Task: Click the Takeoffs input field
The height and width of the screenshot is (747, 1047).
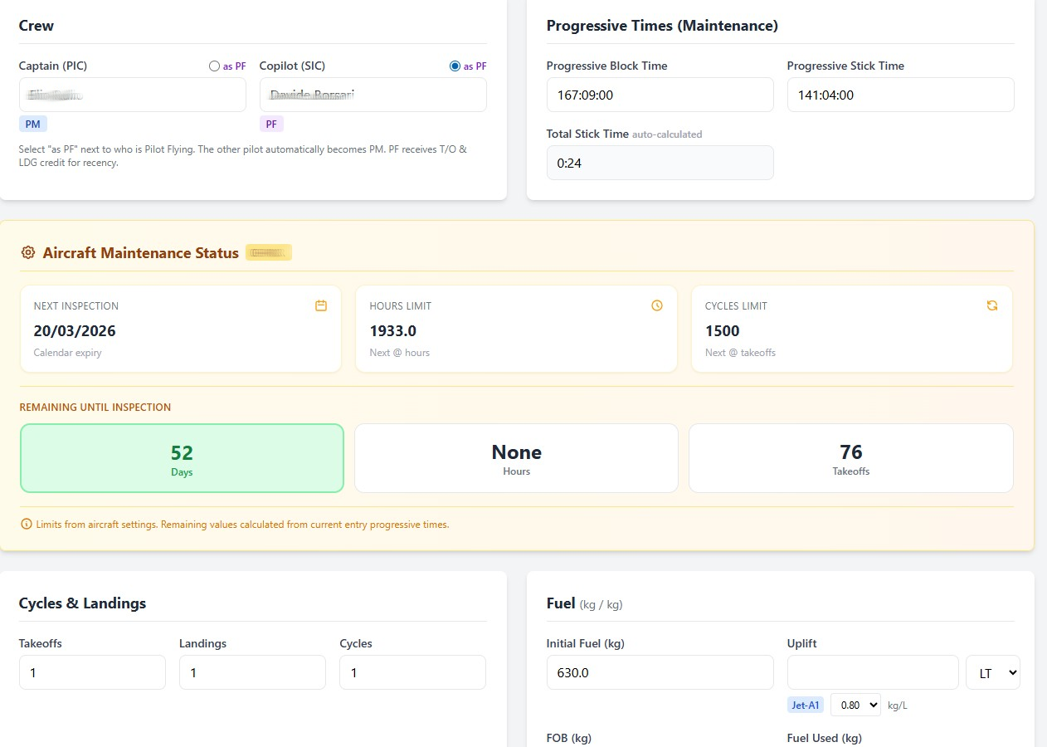Action: [92, 672]
